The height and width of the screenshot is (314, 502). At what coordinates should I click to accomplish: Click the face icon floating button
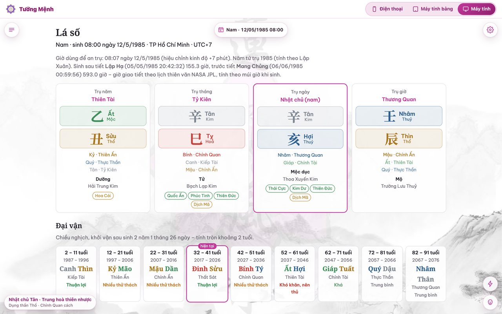pyautogui.click(x=490, y=302)
